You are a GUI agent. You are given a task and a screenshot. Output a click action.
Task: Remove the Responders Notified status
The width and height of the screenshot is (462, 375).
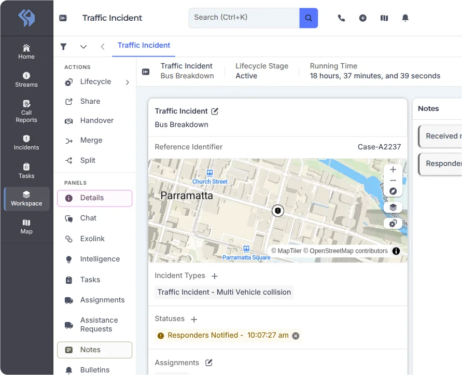click(296, 336)
